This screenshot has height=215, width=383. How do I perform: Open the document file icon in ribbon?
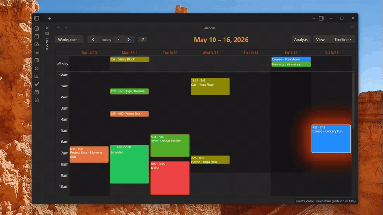click(37, 100)
